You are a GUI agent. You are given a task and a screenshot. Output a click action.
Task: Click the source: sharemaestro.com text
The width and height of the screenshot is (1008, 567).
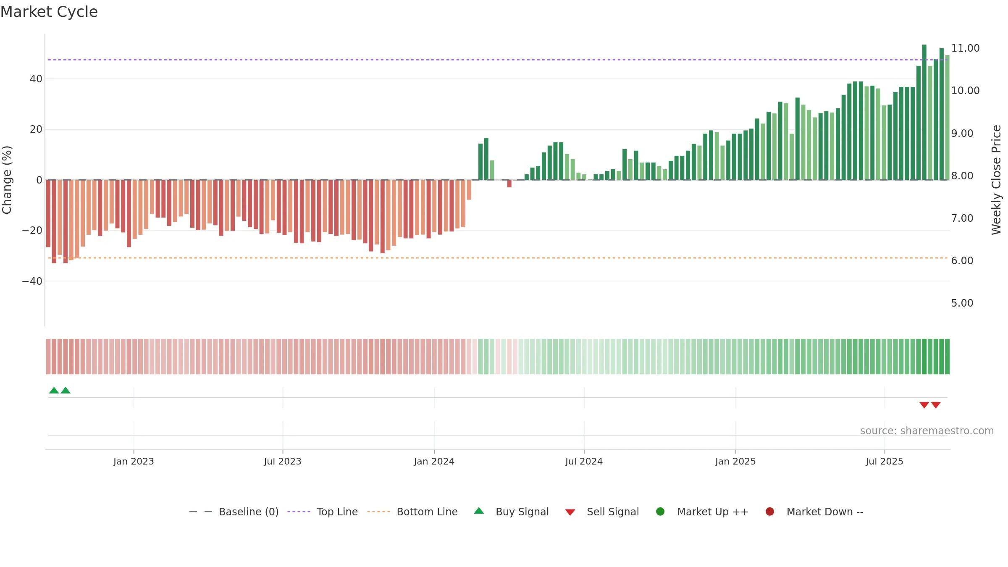[x=927, y=431]
